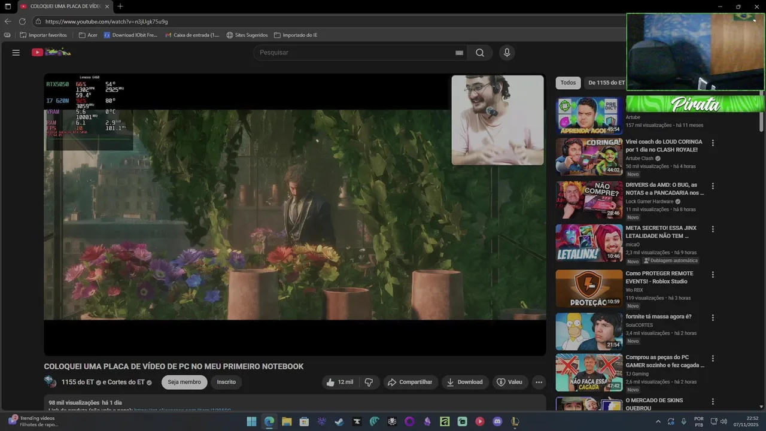Click the Inscrito subscription button
The image size is (766, 431).
click(226, 382)
